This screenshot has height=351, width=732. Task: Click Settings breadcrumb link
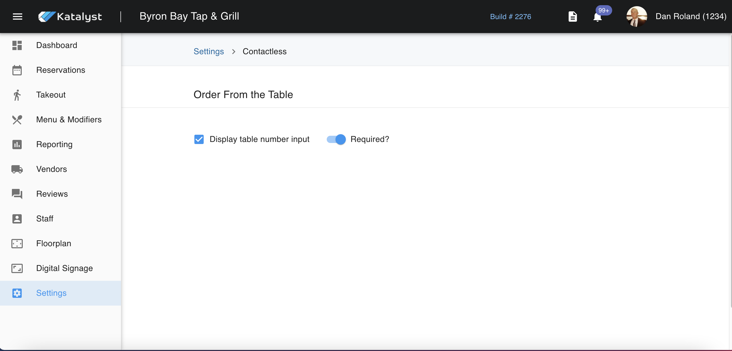pyautogui.click(x=209, y=51)
